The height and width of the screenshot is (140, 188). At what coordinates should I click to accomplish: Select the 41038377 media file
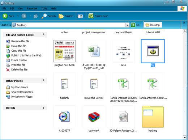click(64, 116)
